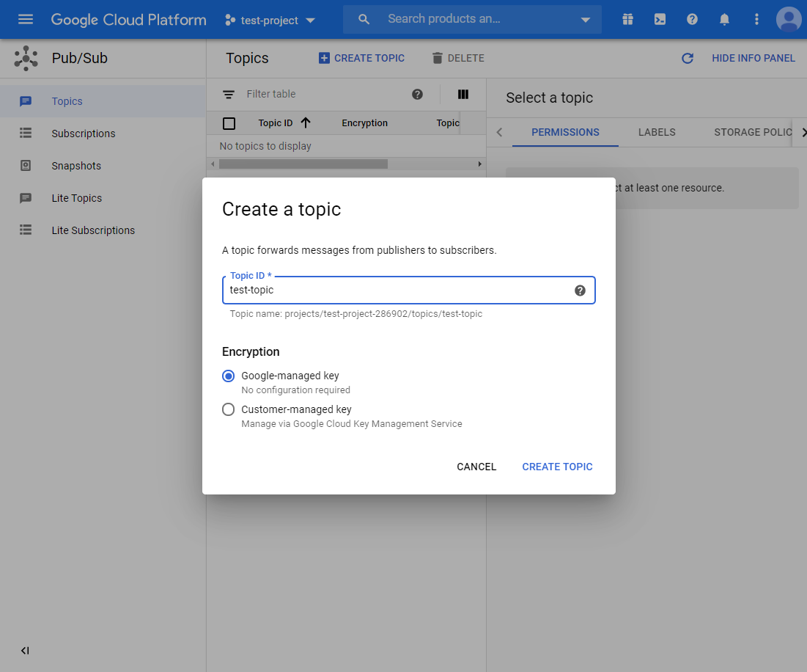Open the three-dot settings menu in header

click(756, 20)
